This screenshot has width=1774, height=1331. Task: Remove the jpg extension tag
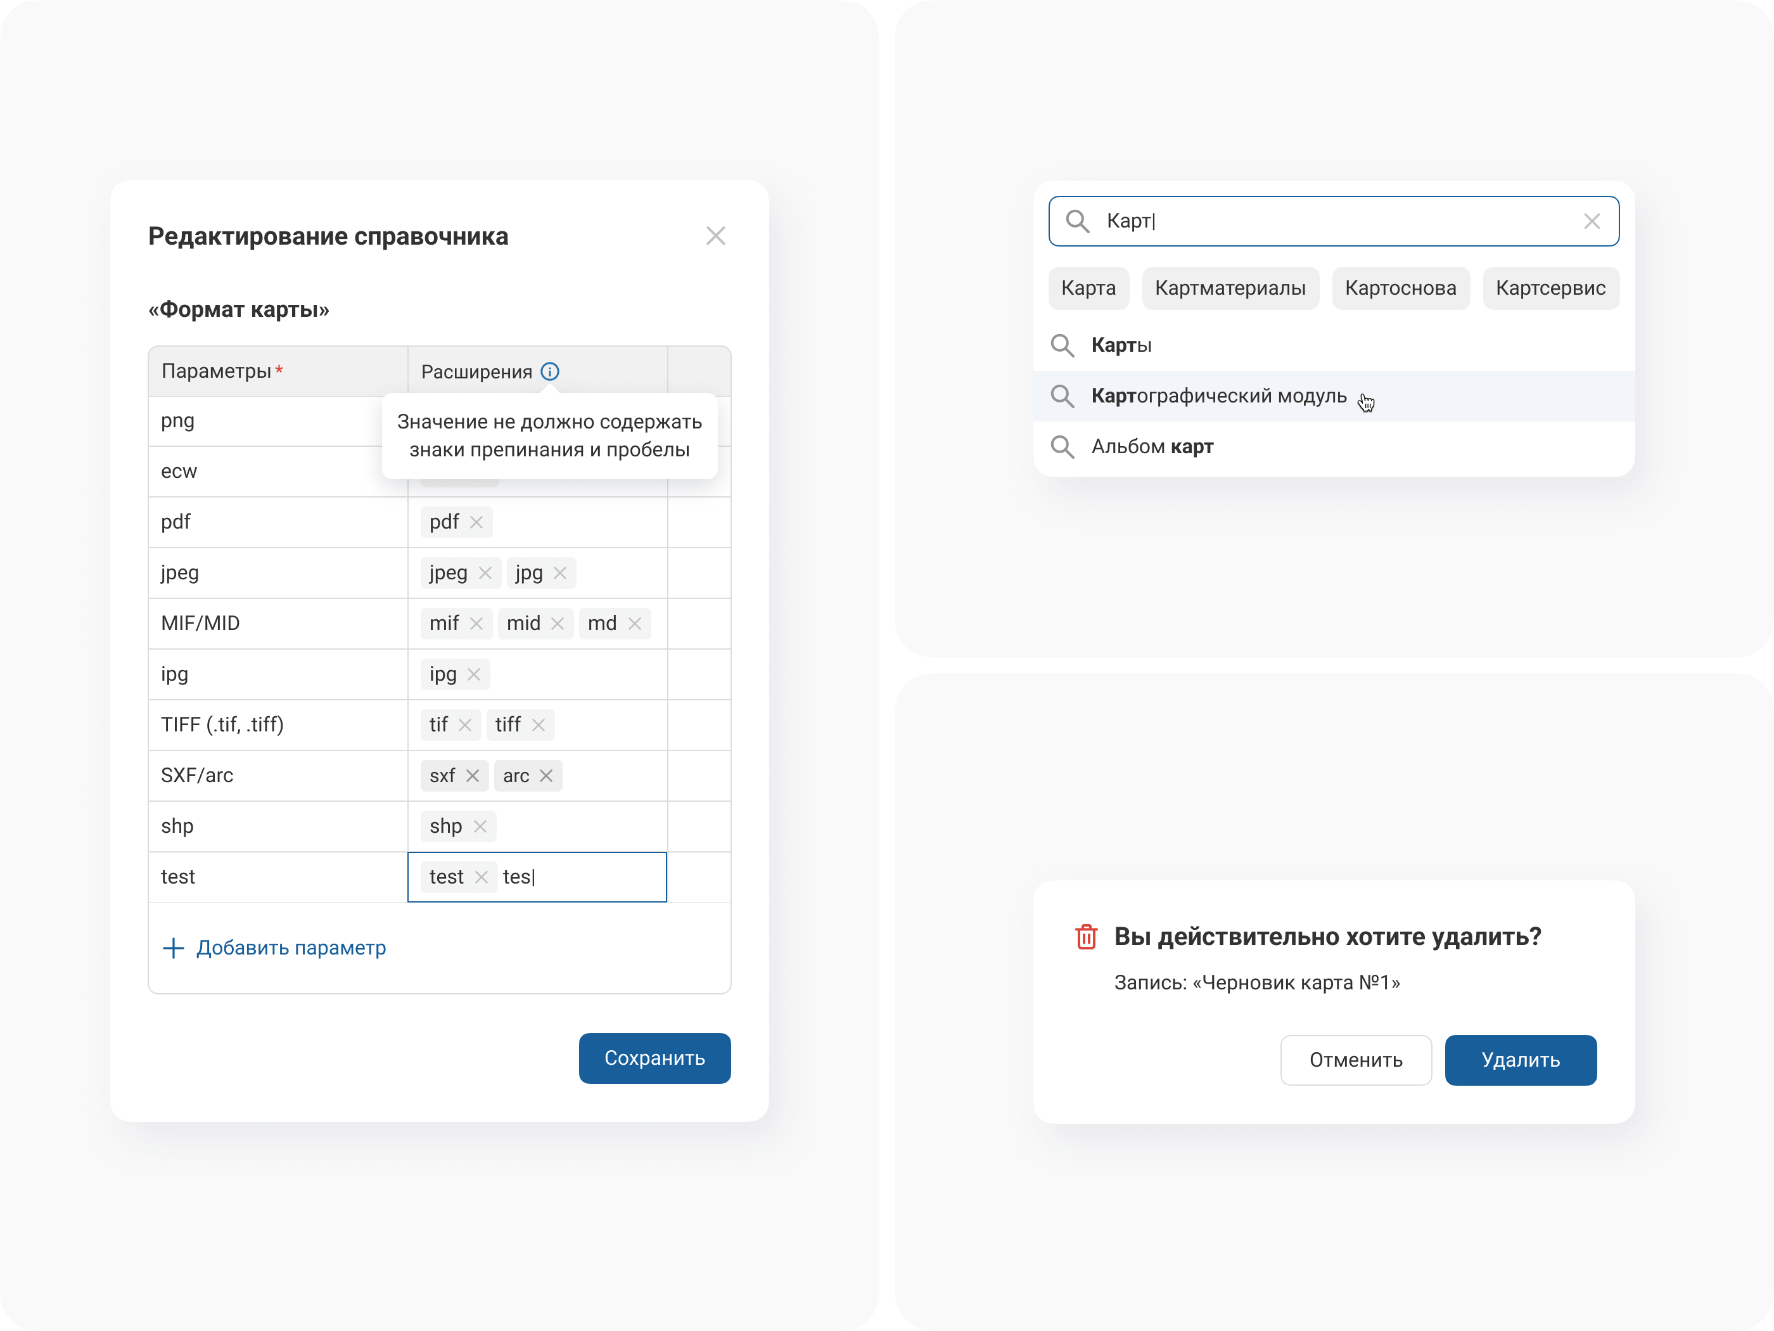point(560,573)
